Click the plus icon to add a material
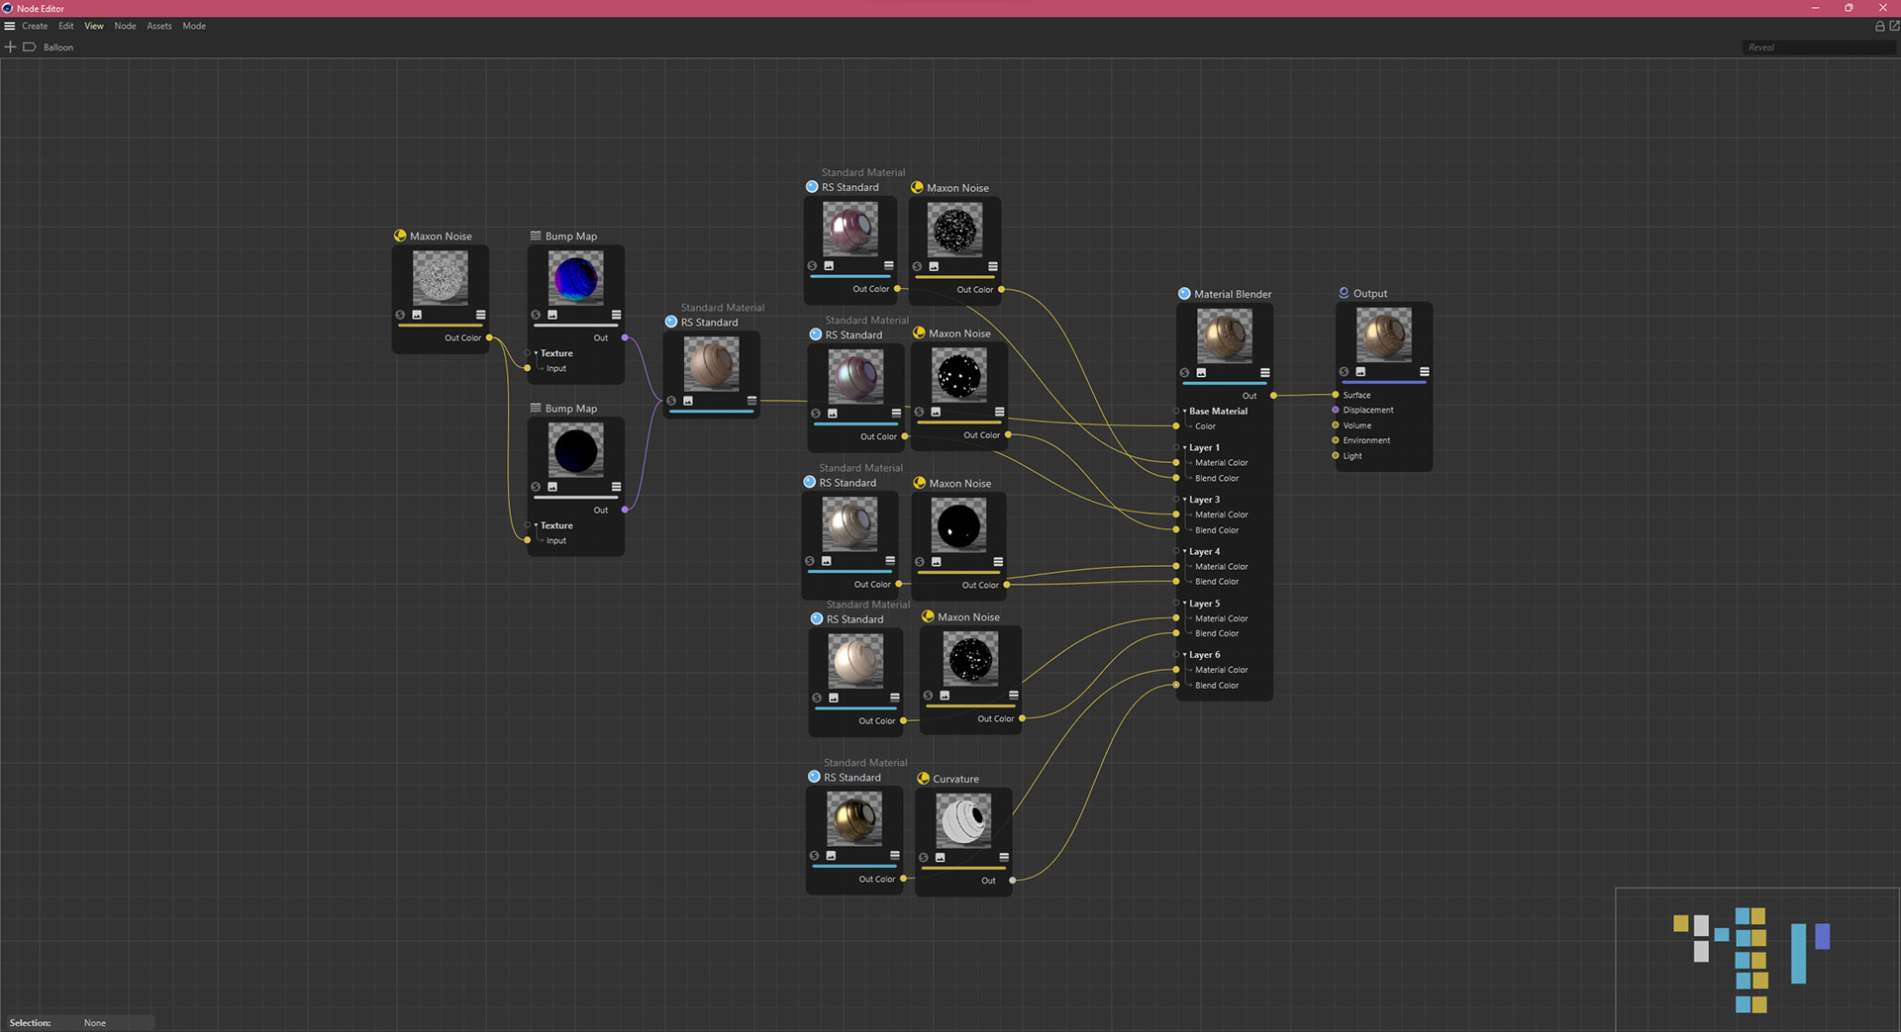The width and height of the screenshot is (1901, 1032). coord(10,47)
